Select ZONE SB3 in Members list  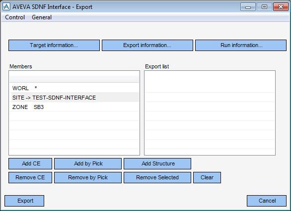74,107
